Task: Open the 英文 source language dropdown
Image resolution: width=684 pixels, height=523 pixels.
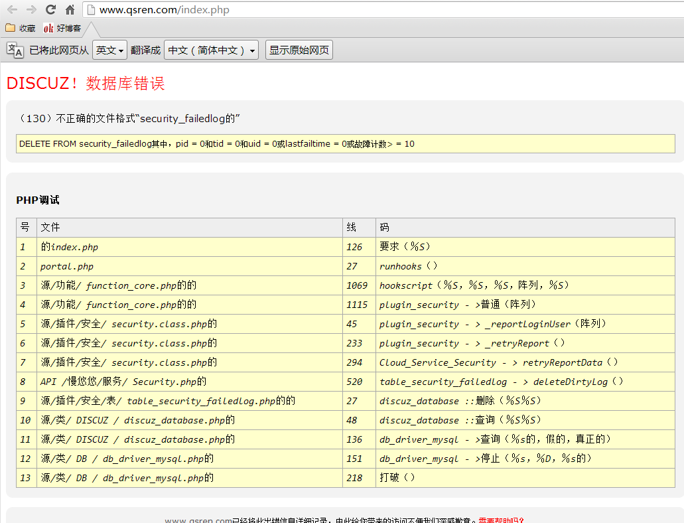Action: pyautogui.click(x=109, y=50)
